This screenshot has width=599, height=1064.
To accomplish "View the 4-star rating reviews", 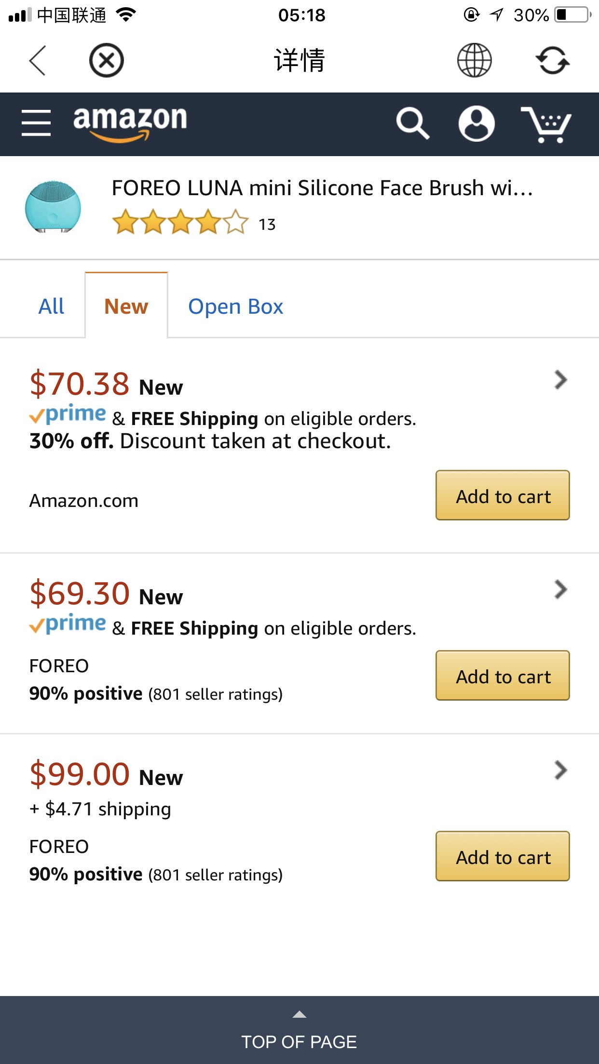I will (180, 223).
